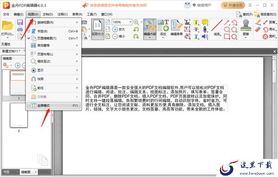Expand the dropdown arrow under 编辑内容
Image resolution: width=278 pixels, height=177 pixels.
[150, 38]
